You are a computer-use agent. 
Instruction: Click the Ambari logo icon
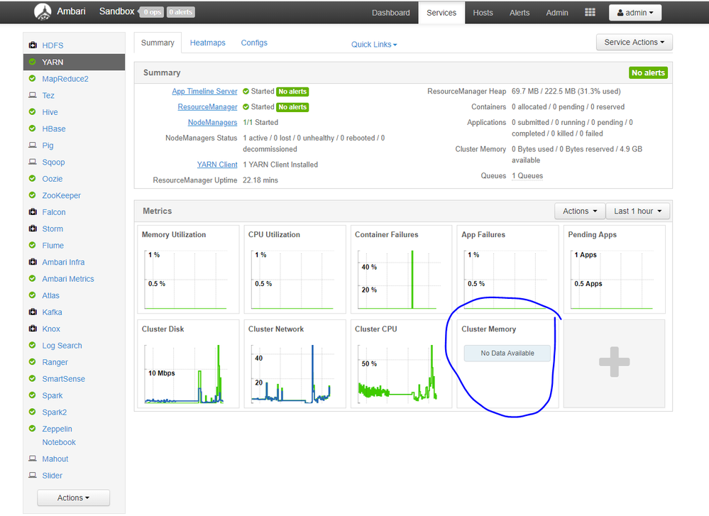click(x=43, y=12)
